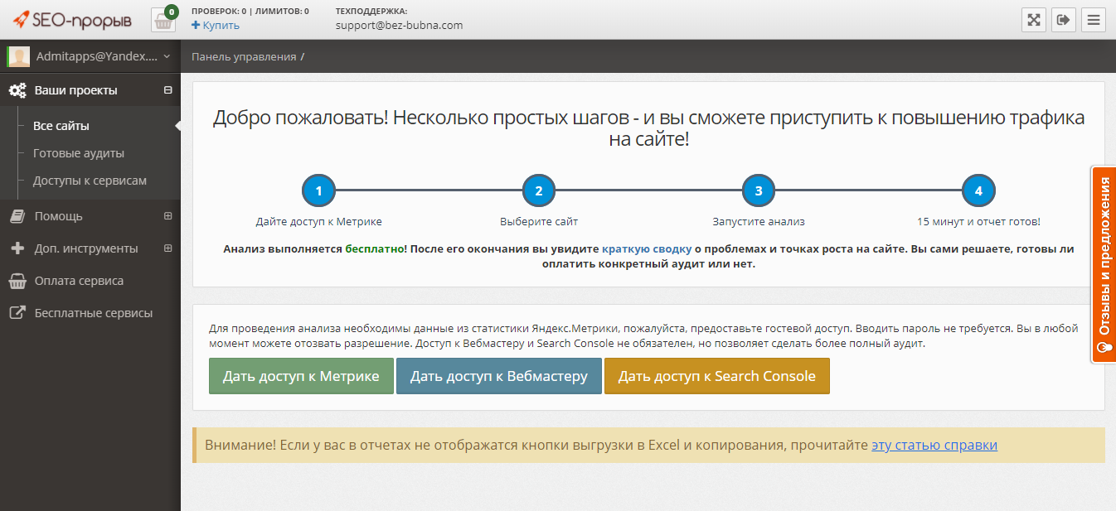Click the book icon next to Помощь
This screenshot has height=511, width=1116.
[18, 215]
